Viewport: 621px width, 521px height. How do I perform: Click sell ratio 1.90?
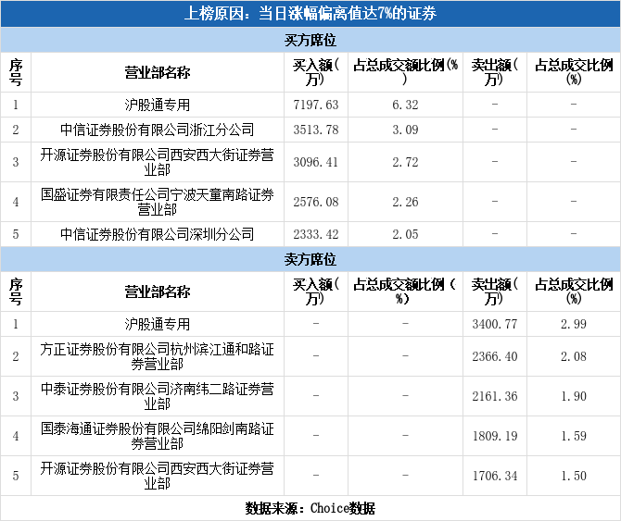click(x=574, y=396)
